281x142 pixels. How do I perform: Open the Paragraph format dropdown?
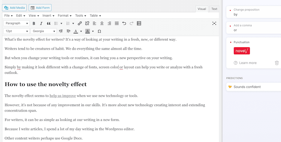point(16,23)
